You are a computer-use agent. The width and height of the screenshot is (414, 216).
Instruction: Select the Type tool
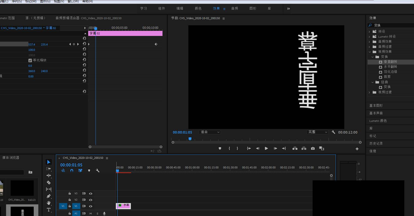[x=49, y=210]
